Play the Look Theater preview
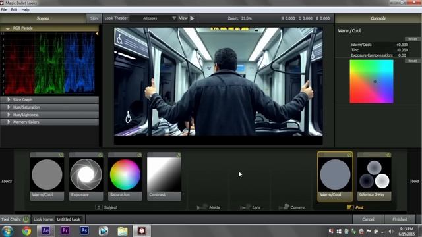 click(x=192, y=18)
